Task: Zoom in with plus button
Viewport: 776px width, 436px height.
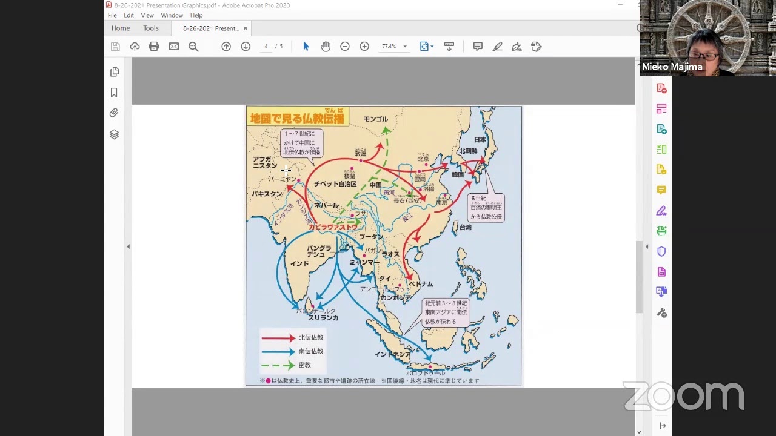Action: point(364,47)
